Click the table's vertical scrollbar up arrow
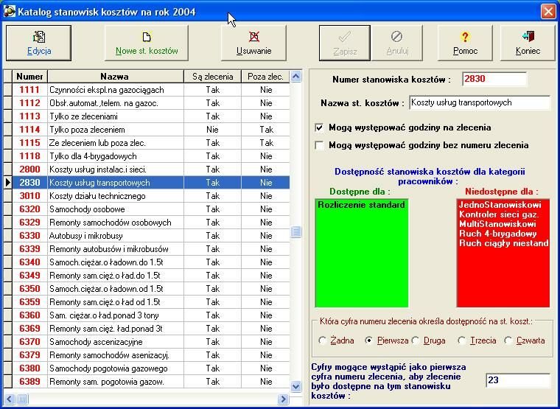Viewport: 560px width, 409px height. point(295,76)
